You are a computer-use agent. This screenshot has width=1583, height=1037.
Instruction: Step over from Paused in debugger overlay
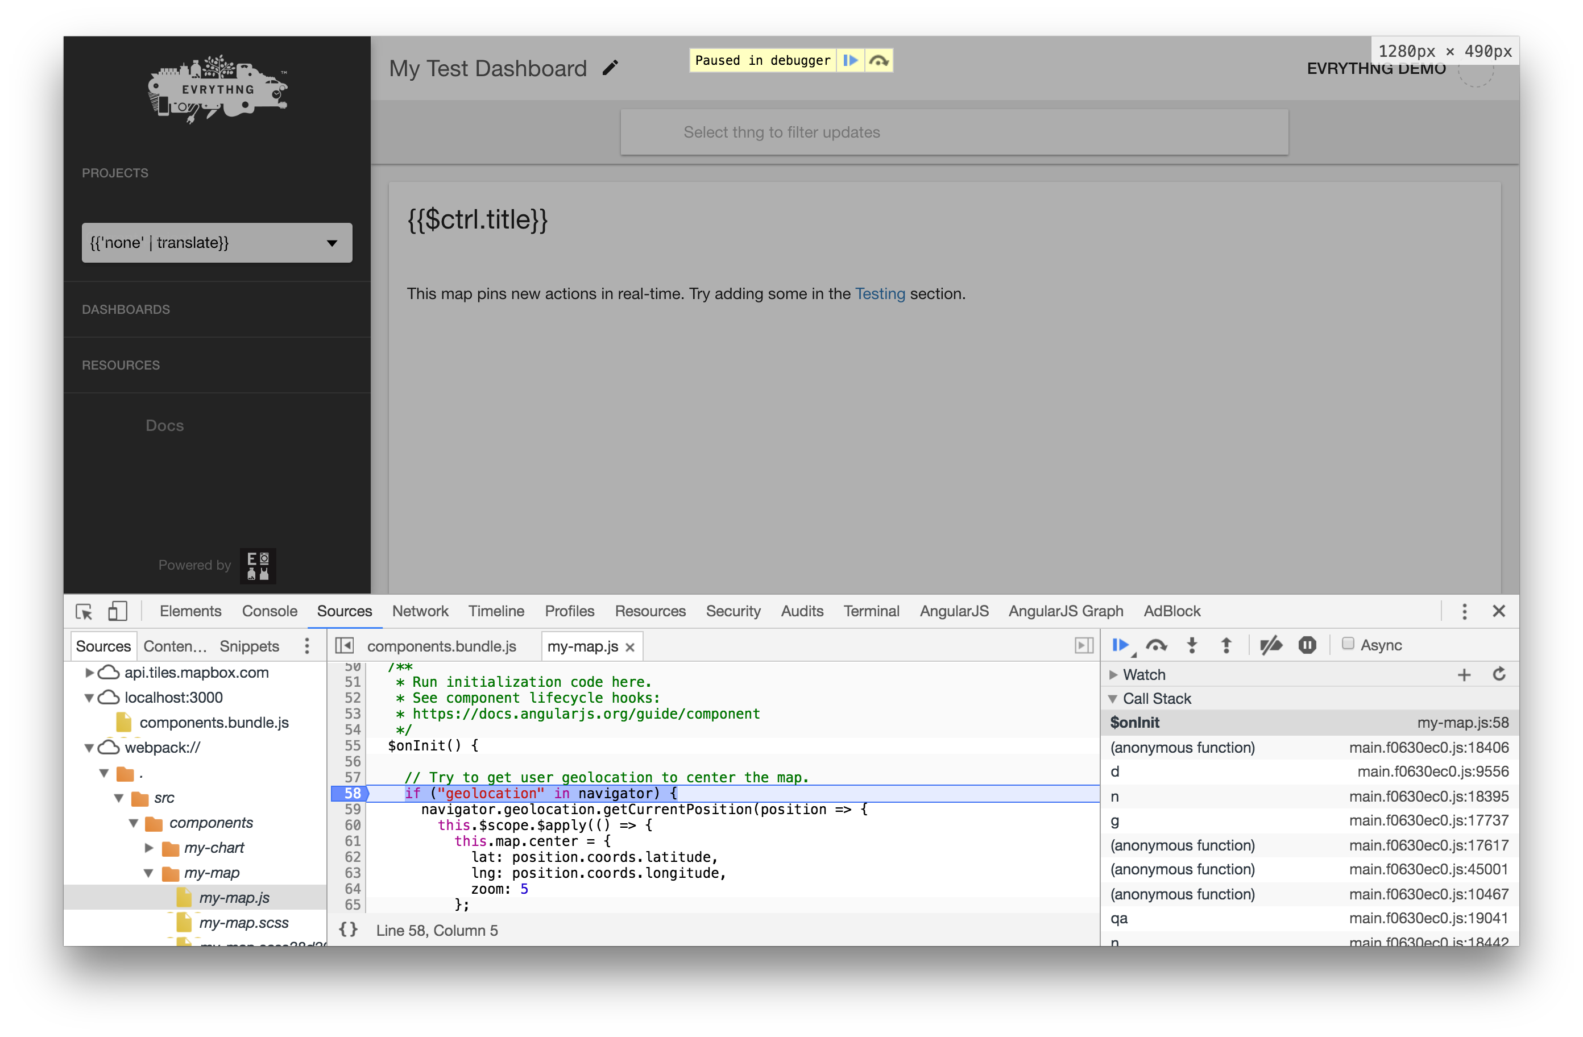pyautogui.click(x=878, y=60)
